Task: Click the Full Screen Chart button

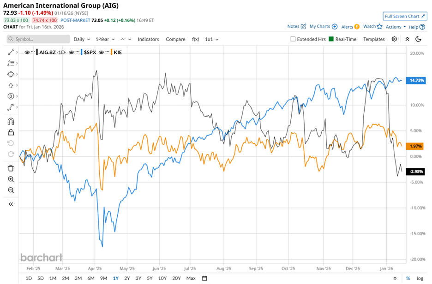Action: click(405, 16)
